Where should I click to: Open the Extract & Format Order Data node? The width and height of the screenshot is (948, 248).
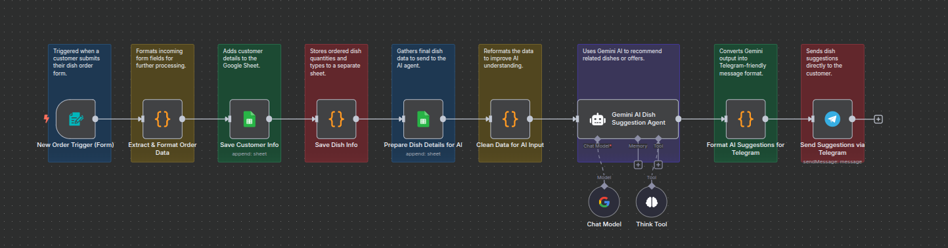tap(162, 119)
